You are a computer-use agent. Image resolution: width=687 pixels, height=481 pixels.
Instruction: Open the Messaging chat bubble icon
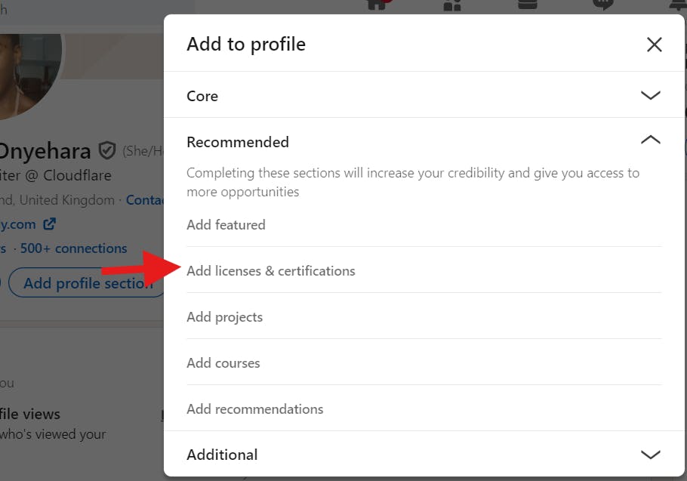(x=603, y=5)
